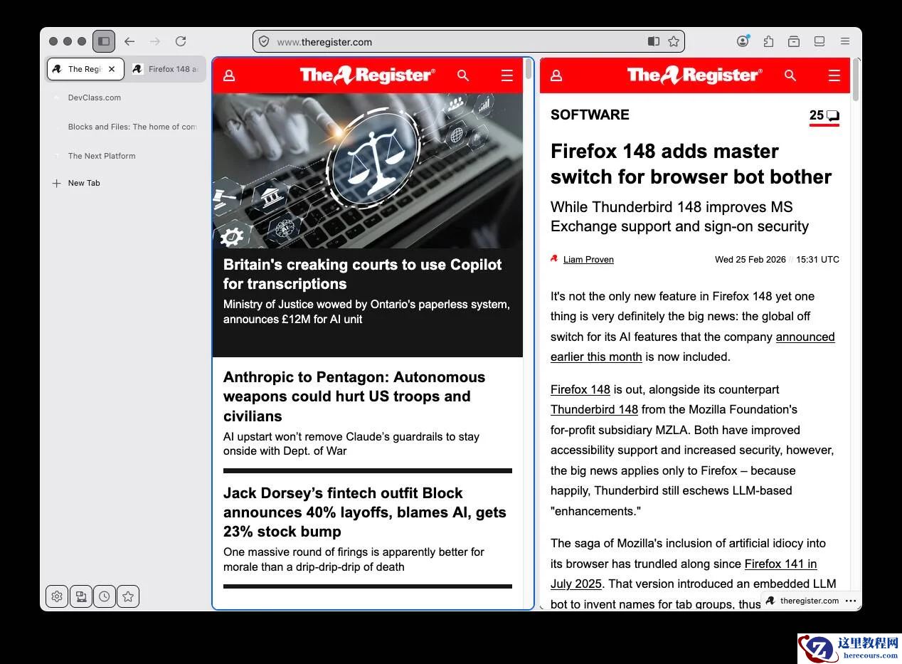Viewport: 902px width, 664px height.
Task: Open the history clock icon in sidebar
Action: (x=105, y=596)
